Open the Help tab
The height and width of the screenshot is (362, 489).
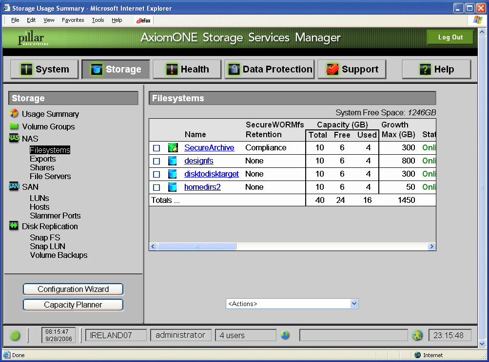[x=436, y=69]
